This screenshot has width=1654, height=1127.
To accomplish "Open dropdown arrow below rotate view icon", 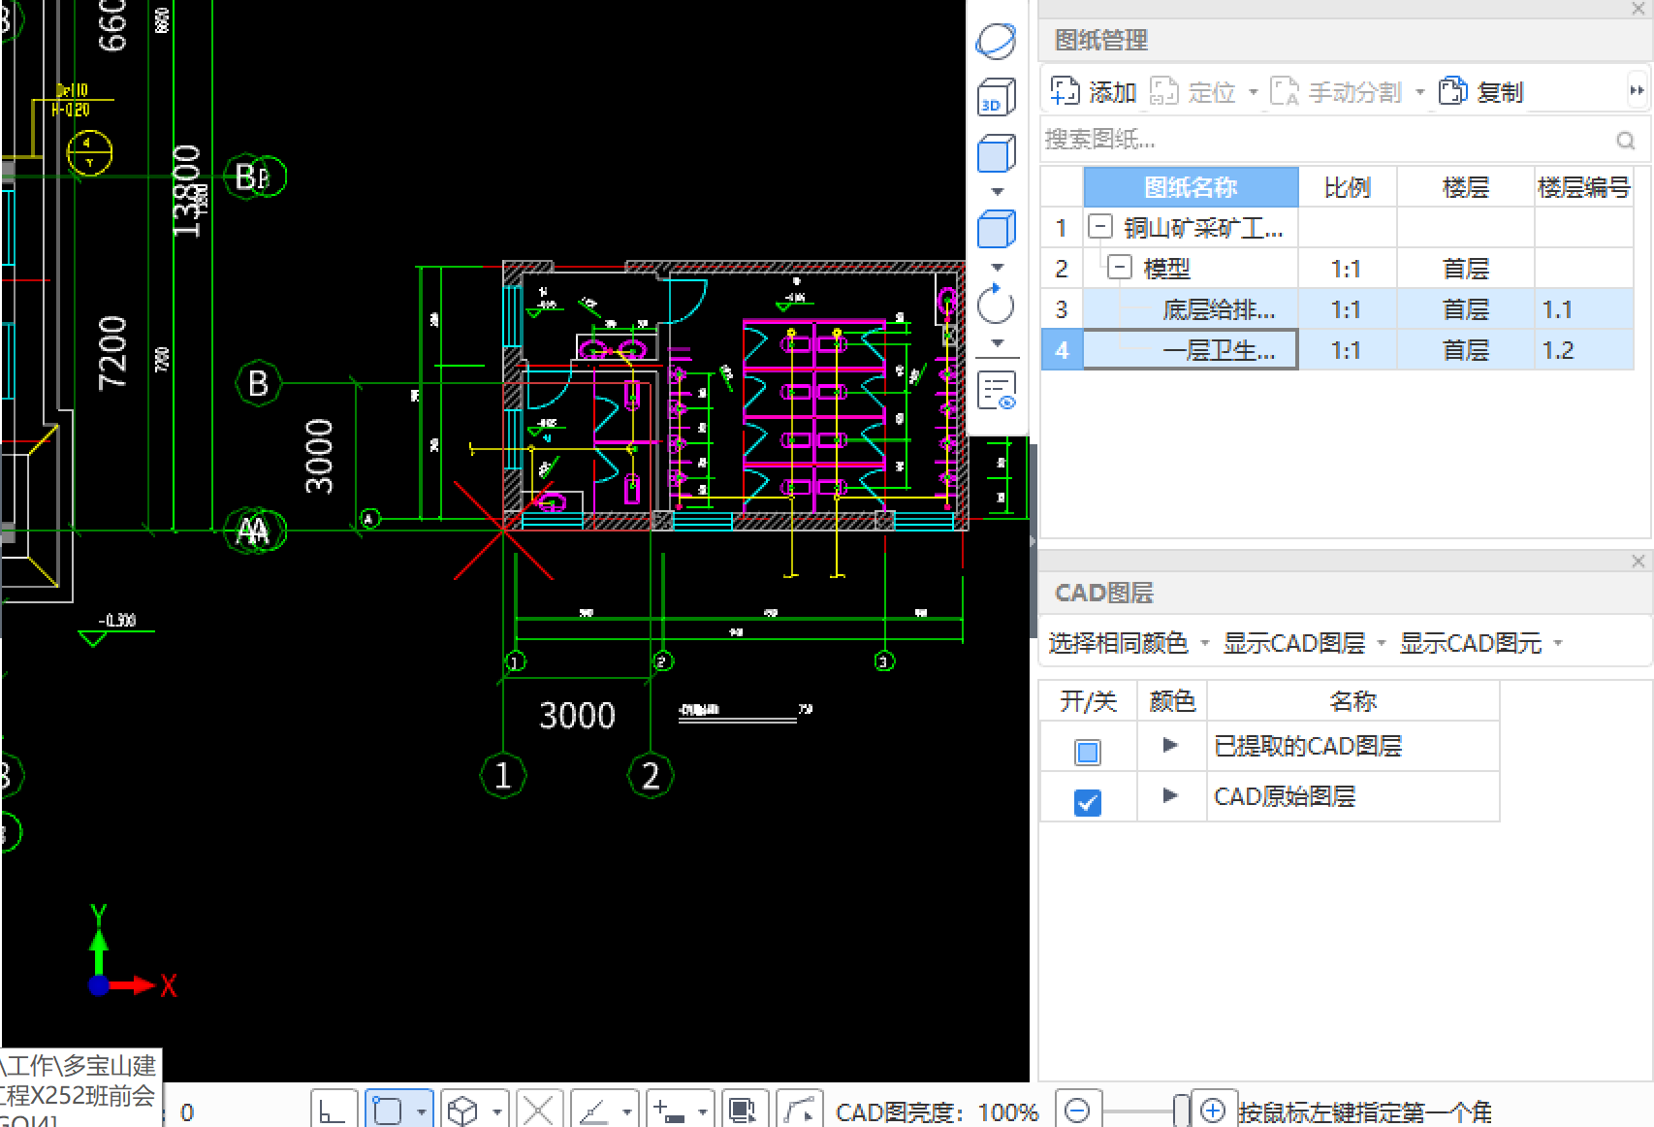I will [x=997, y=342].
